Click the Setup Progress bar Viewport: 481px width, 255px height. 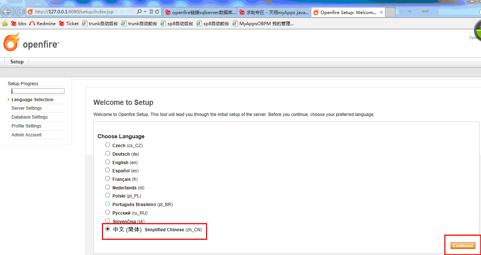tap(38, 91)
